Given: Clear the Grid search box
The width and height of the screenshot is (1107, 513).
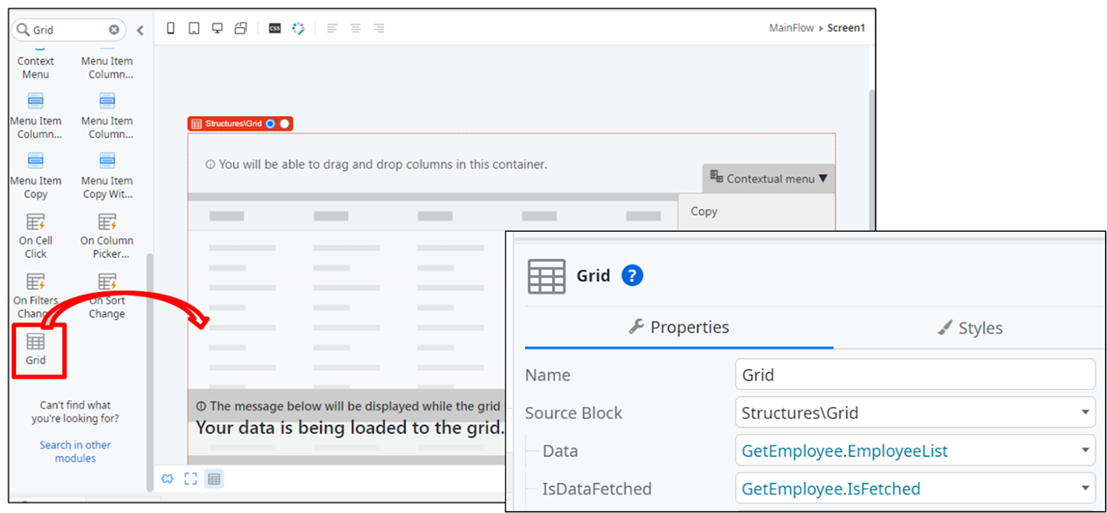Looking at the screenshot, I should pos(114,30).
